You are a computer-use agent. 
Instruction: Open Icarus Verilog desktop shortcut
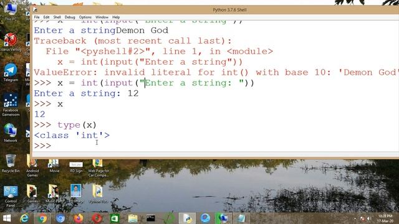point(11,42)
